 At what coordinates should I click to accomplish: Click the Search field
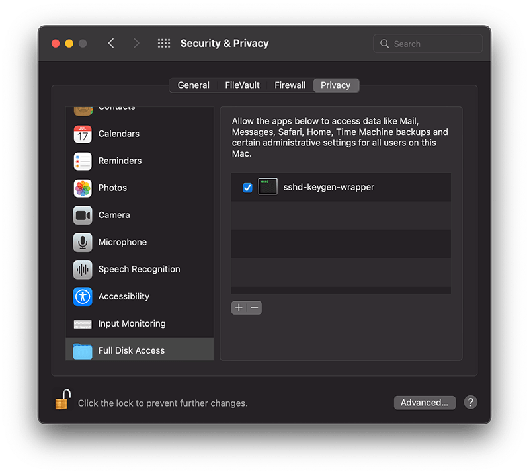(433, 44)
